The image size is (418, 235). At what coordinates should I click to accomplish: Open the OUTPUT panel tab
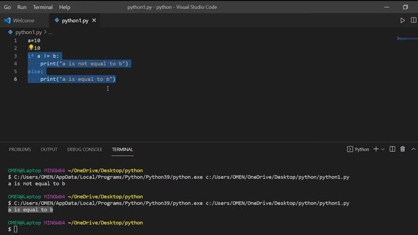49,149
